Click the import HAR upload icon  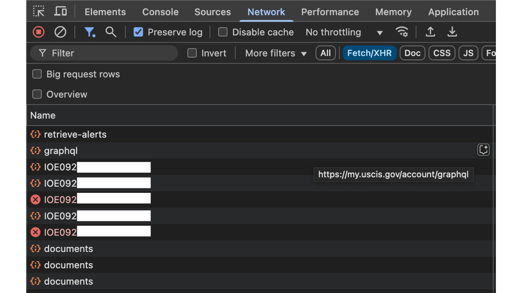point(430,32)
